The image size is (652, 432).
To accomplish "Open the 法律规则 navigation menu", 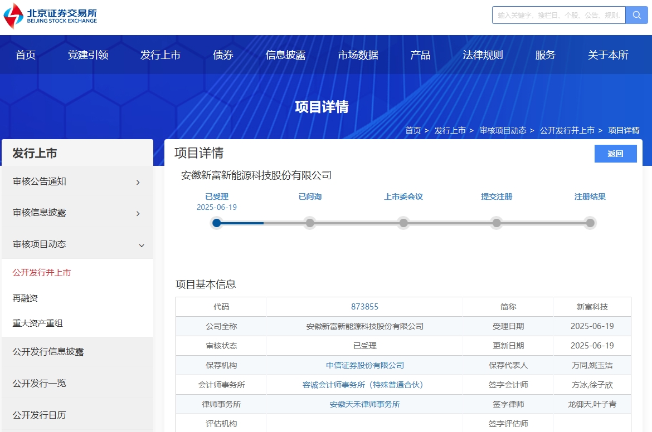I will click(483, 55).
